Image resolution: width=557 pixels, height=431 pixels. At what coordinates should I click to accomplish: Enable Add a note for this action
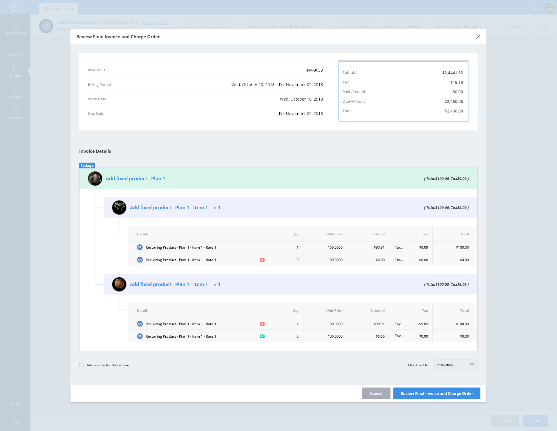pos(82,365)
